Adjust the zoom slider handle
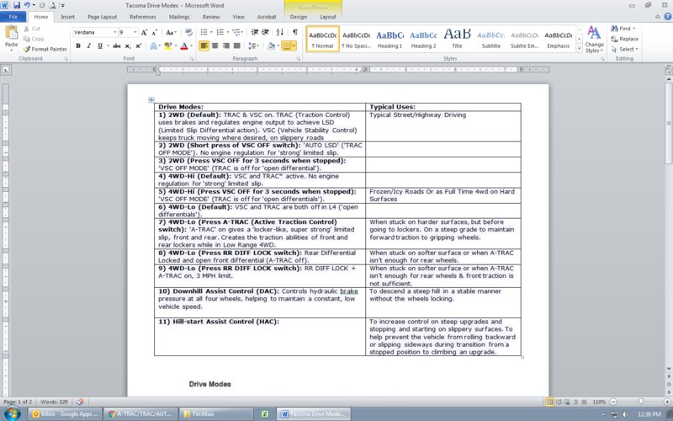Viewport: 673px width, 421px height. coord(640,402)
